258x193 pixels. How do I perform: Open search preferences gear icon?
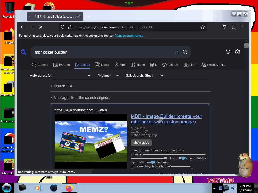tap(237, 52)
